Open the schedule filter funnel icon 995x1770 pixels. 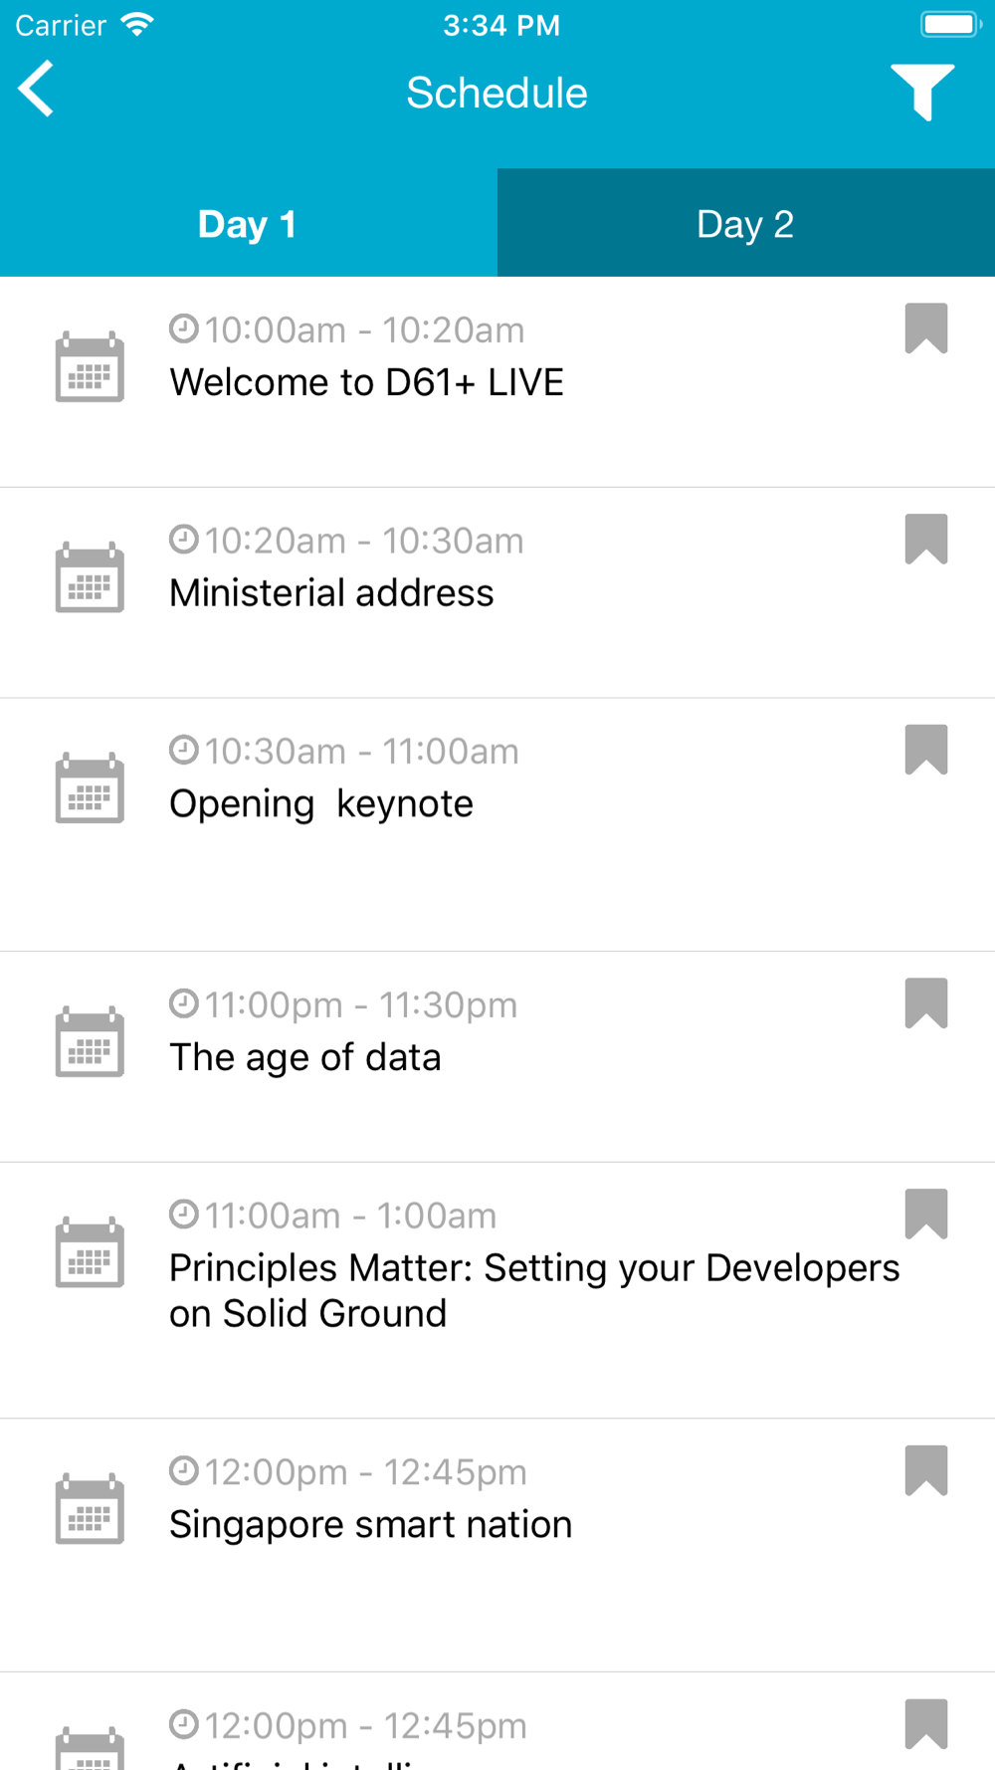(x=922, y=93)
